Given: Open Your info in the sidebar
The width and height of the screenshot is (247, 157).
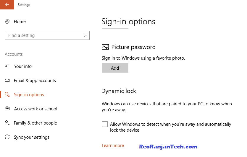Looking at the screenshot, I should [23, 66].
